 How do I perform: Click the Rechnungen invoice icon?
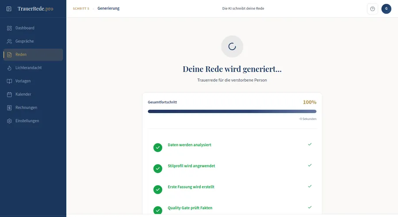pyautogui.click(x=9, y=108)
